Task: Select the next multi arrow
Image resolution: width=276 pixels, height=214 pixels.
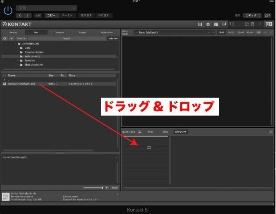Action: 213,32
